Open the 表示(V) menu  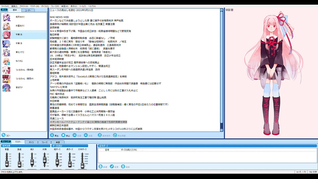(x=74, y=6)
